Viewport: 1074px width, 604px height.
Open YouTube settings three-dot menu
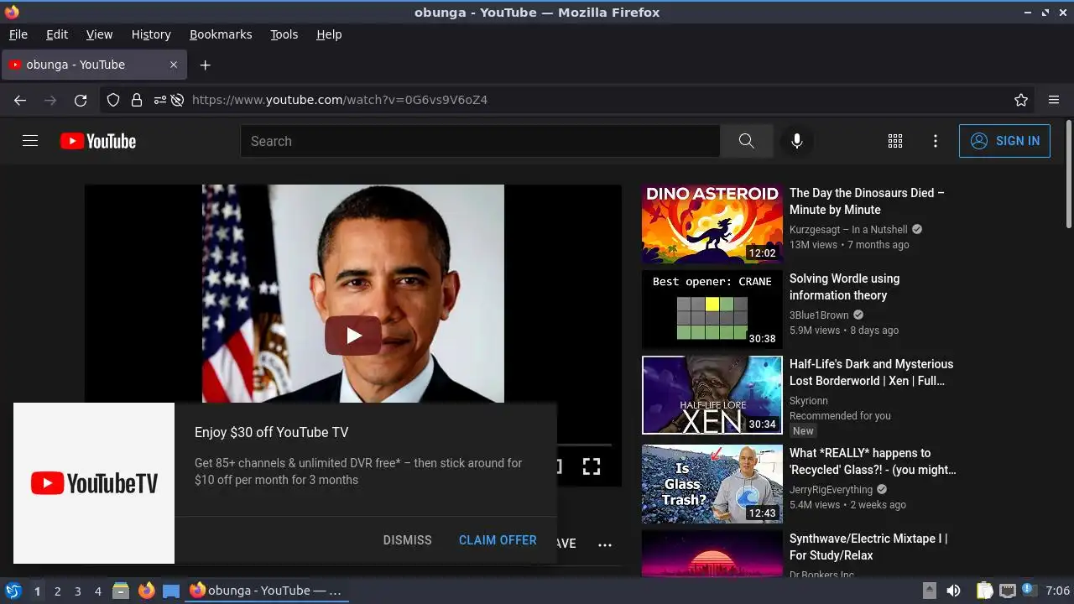point(936,141)
